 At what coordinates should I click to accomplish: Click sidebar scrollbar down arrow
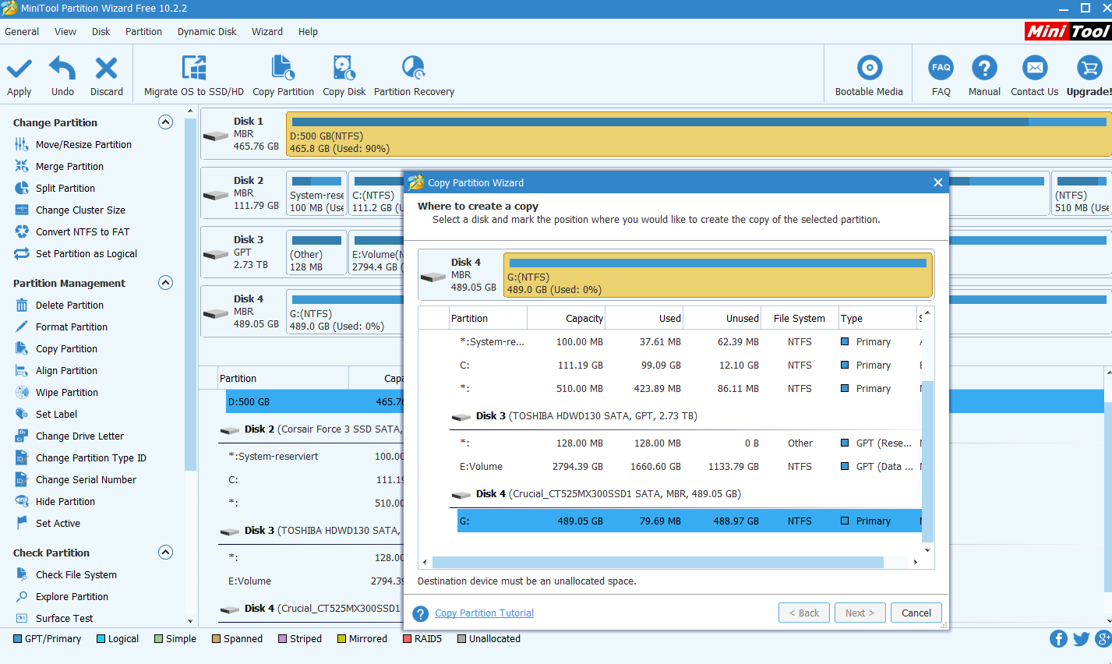(x=190, y=621)
